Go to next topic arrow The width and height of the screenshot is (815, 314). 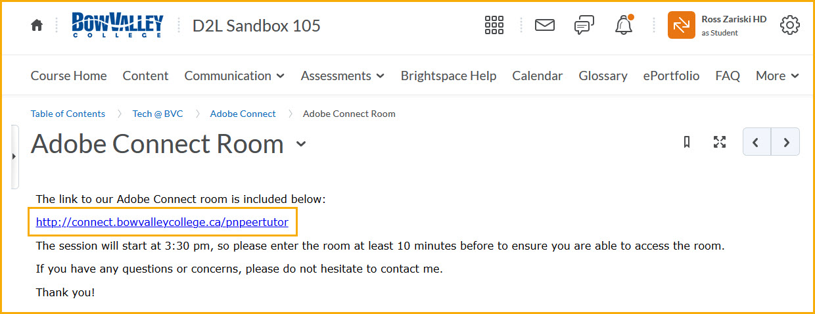785,142
